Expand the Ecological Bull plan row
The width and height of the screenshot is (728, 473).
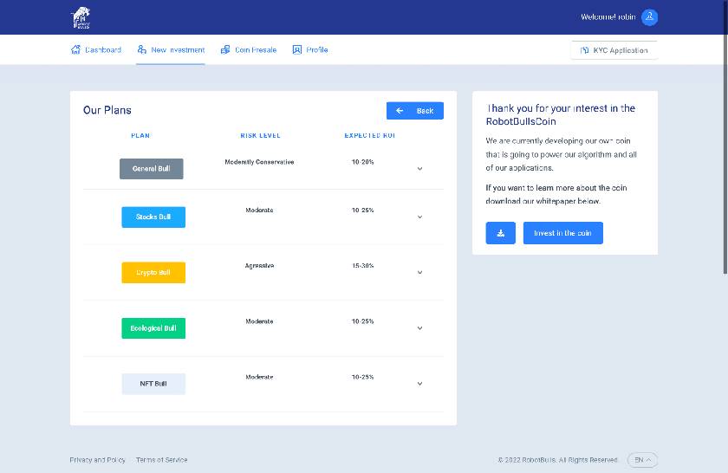(419, 328)
